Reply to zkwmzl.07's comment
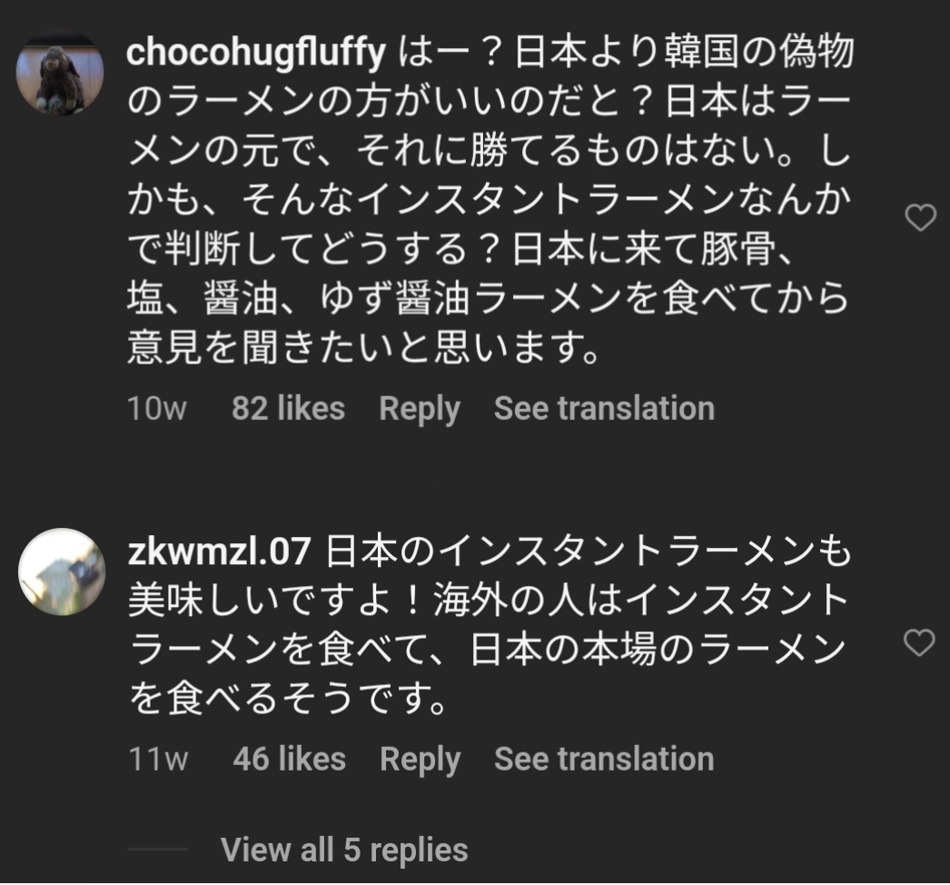 (420, 760)
